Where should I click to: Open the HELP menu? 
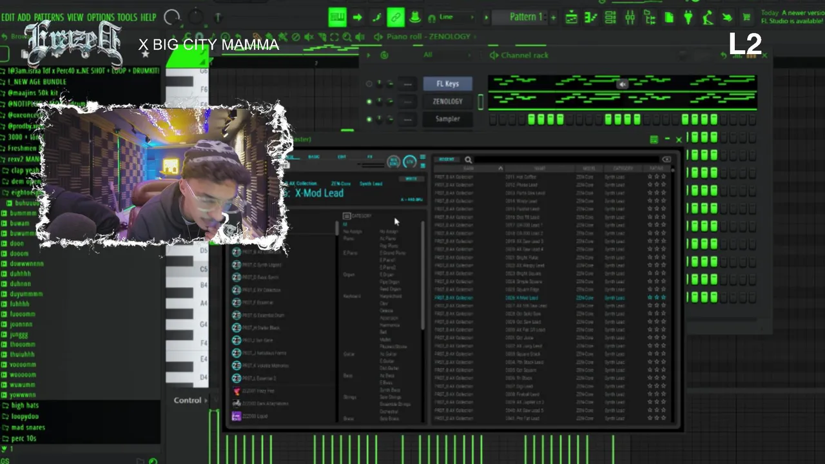tap(148, 17)
